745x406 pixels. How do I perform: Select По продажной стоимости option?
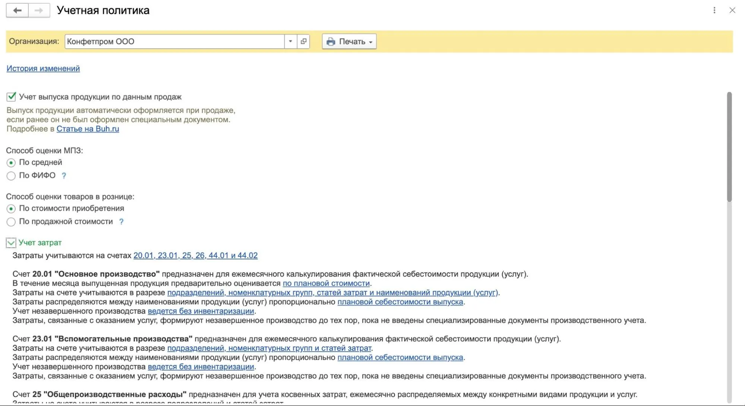coord(11,222)
